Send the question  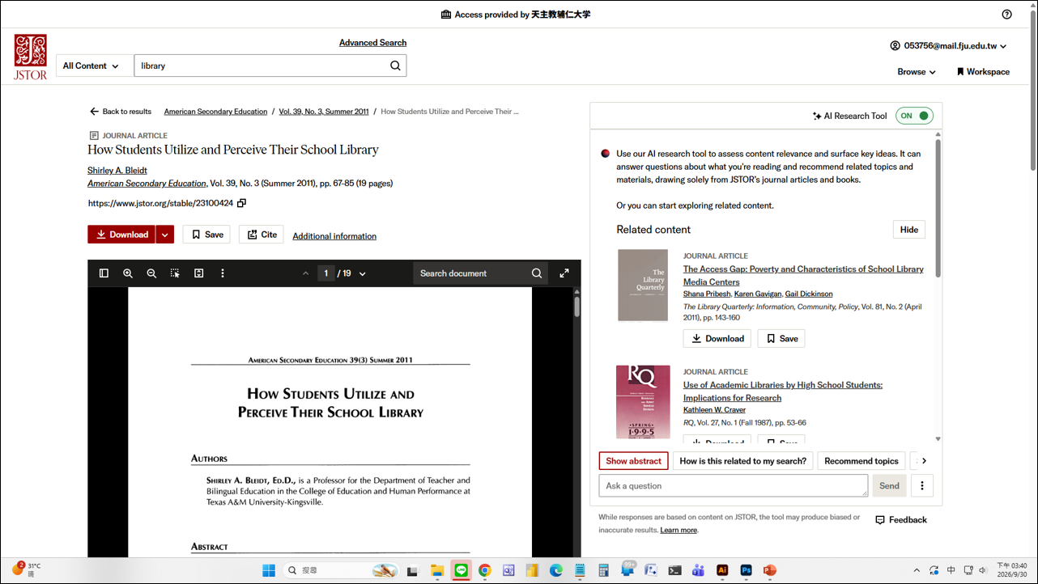pos(889,485)
